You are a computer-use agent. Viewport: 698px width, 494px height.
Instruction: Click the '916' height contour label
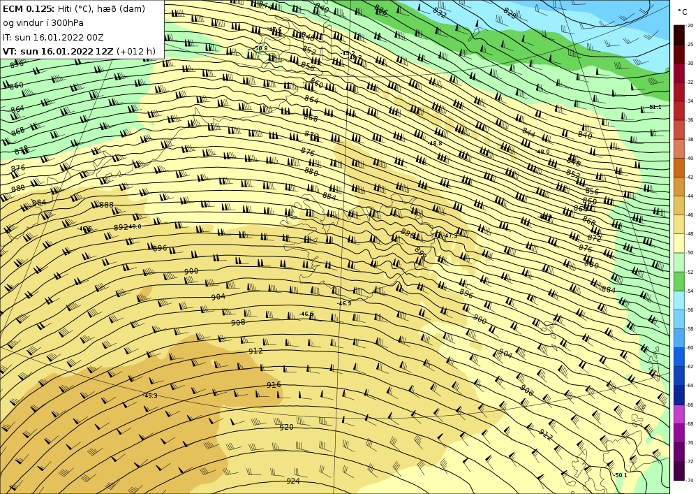[x=274, y=385]
